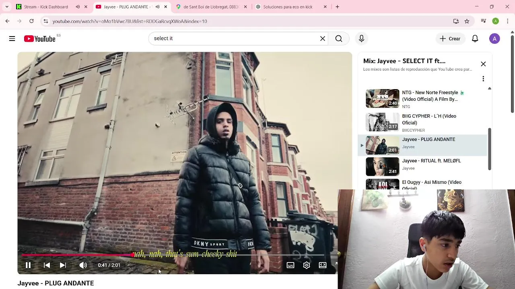
Task: Reload the current page
Action: (31, 21)
